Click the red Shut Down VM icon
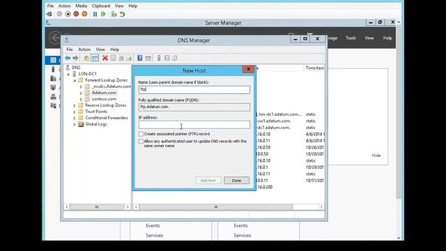Screen dimensions: 446x251 coord(76,14)
